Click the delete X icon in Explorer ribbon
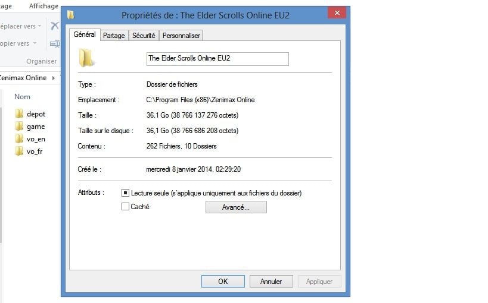The width and height of the screenshot is (488, 303). coord(55,26)
